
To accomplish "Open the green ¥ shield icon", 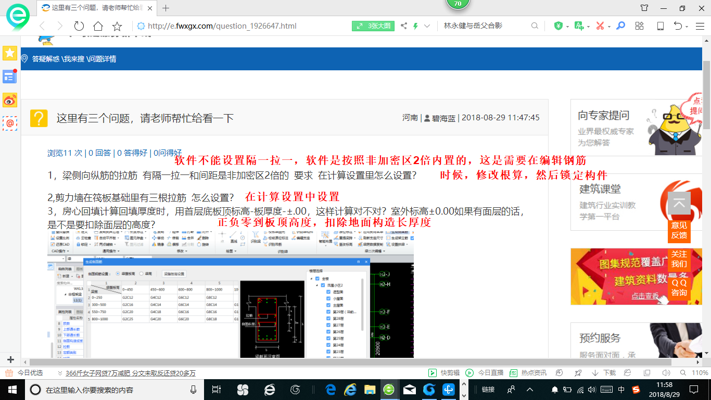I will 558,26.
